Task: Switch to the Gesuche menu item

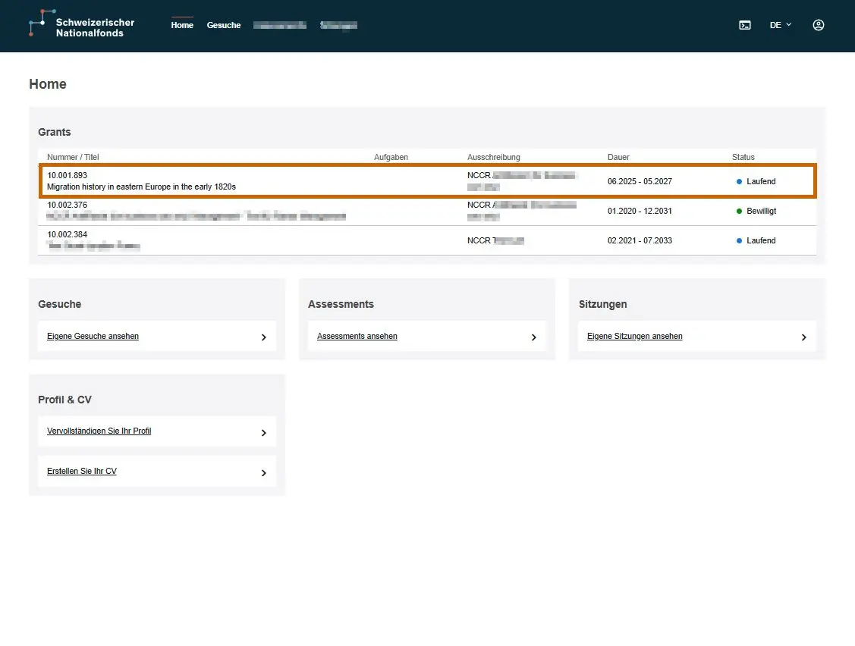Action: (x=224, y=25)
